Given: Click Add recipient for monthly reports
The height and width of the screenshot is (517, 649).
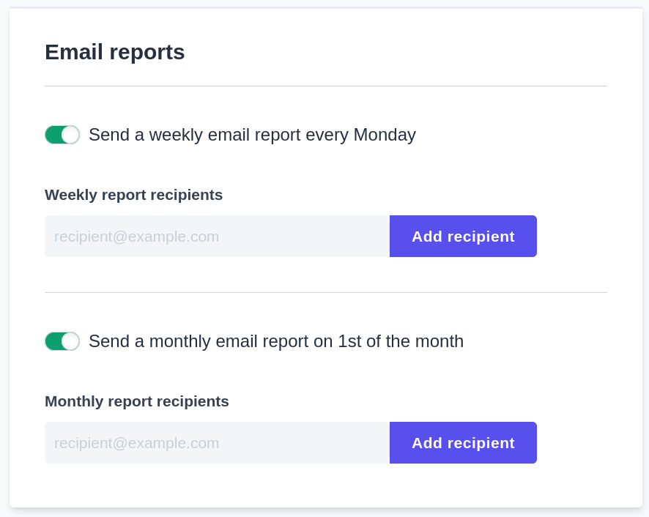Looking at the screenshot, I should click(x=463, y=442).
